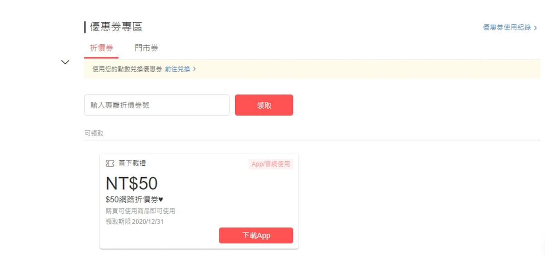Follow the 前往兌換 link
Image resolution: width=545 pixels, height=255 pixels.
tap(177, 69)
